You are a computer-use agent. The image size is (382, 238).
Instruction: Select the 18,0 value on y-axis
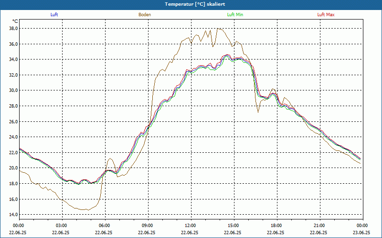tap(13, 184)
